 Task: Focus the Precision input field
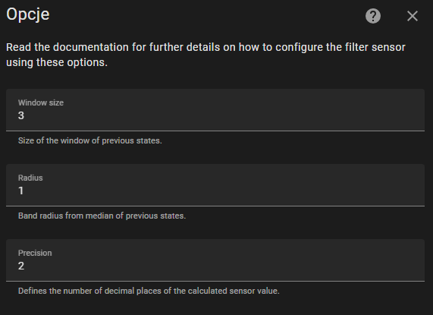pyautogui.click(x=215, y=260)
